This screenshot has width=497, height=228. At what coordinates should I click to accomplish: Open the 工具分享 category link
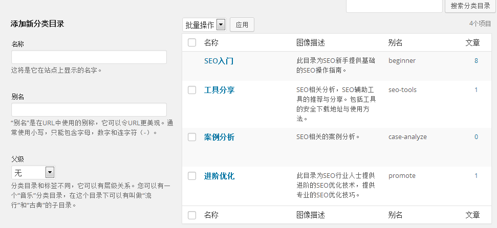pyautogui.click(x=219, y=90)
